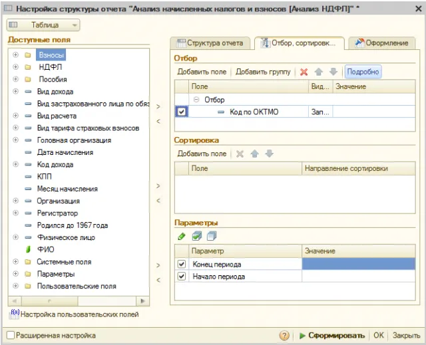This screenshot has width=426, height=345.
Task: Click the Сформировать button
Action: (332, 336)
